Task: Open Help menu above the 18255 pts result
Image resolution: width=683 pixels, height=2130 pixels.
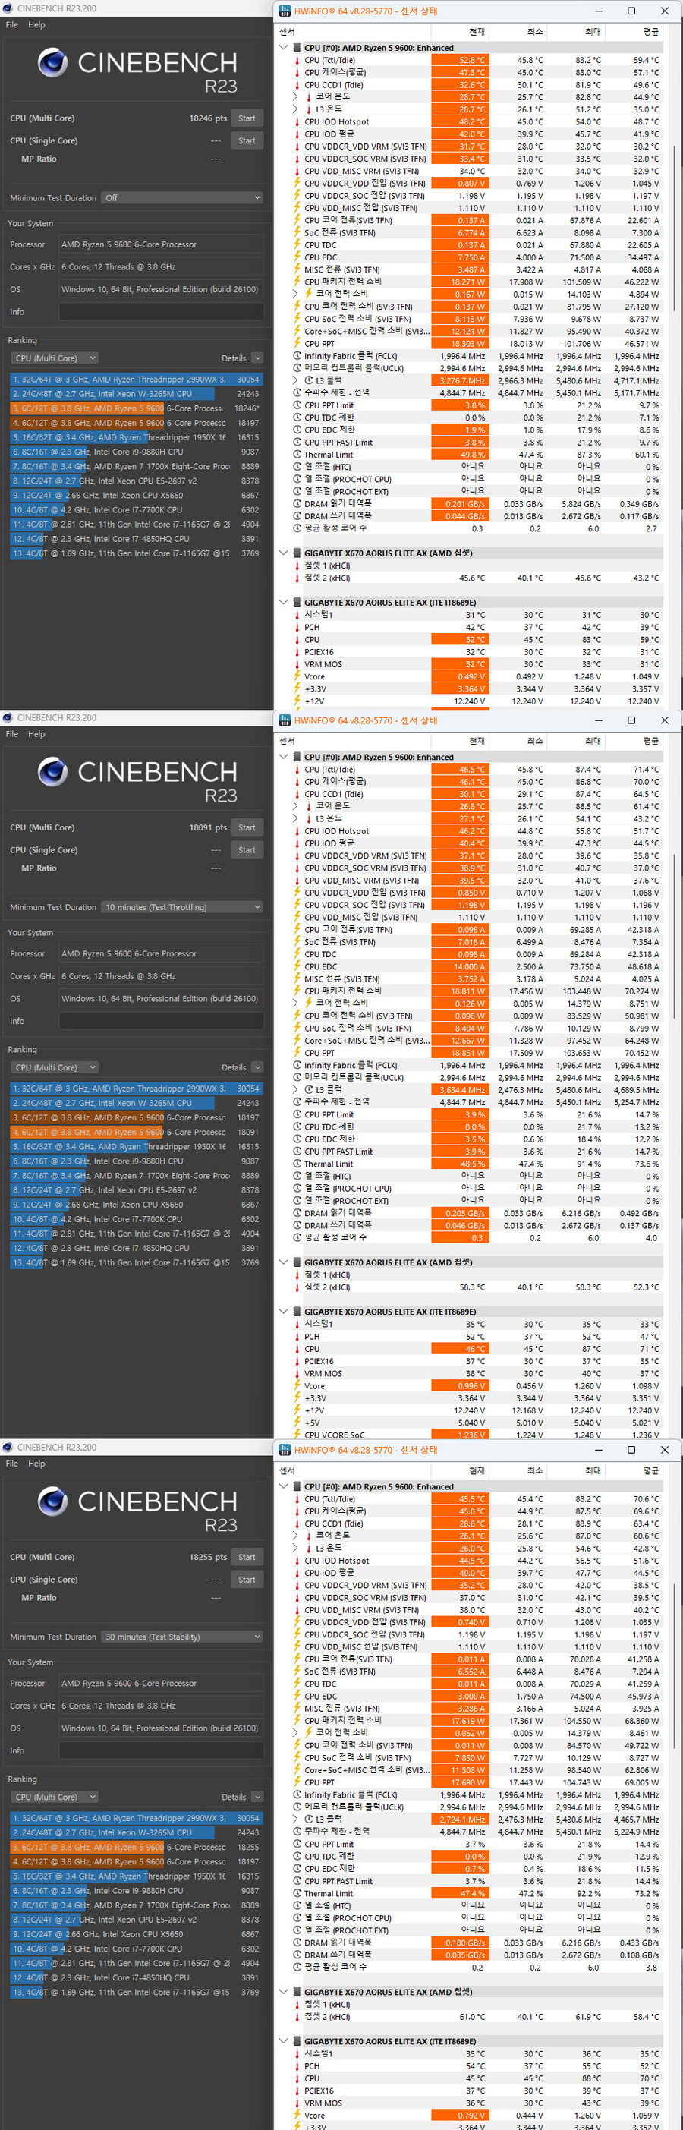Action: click(36, 1464)
